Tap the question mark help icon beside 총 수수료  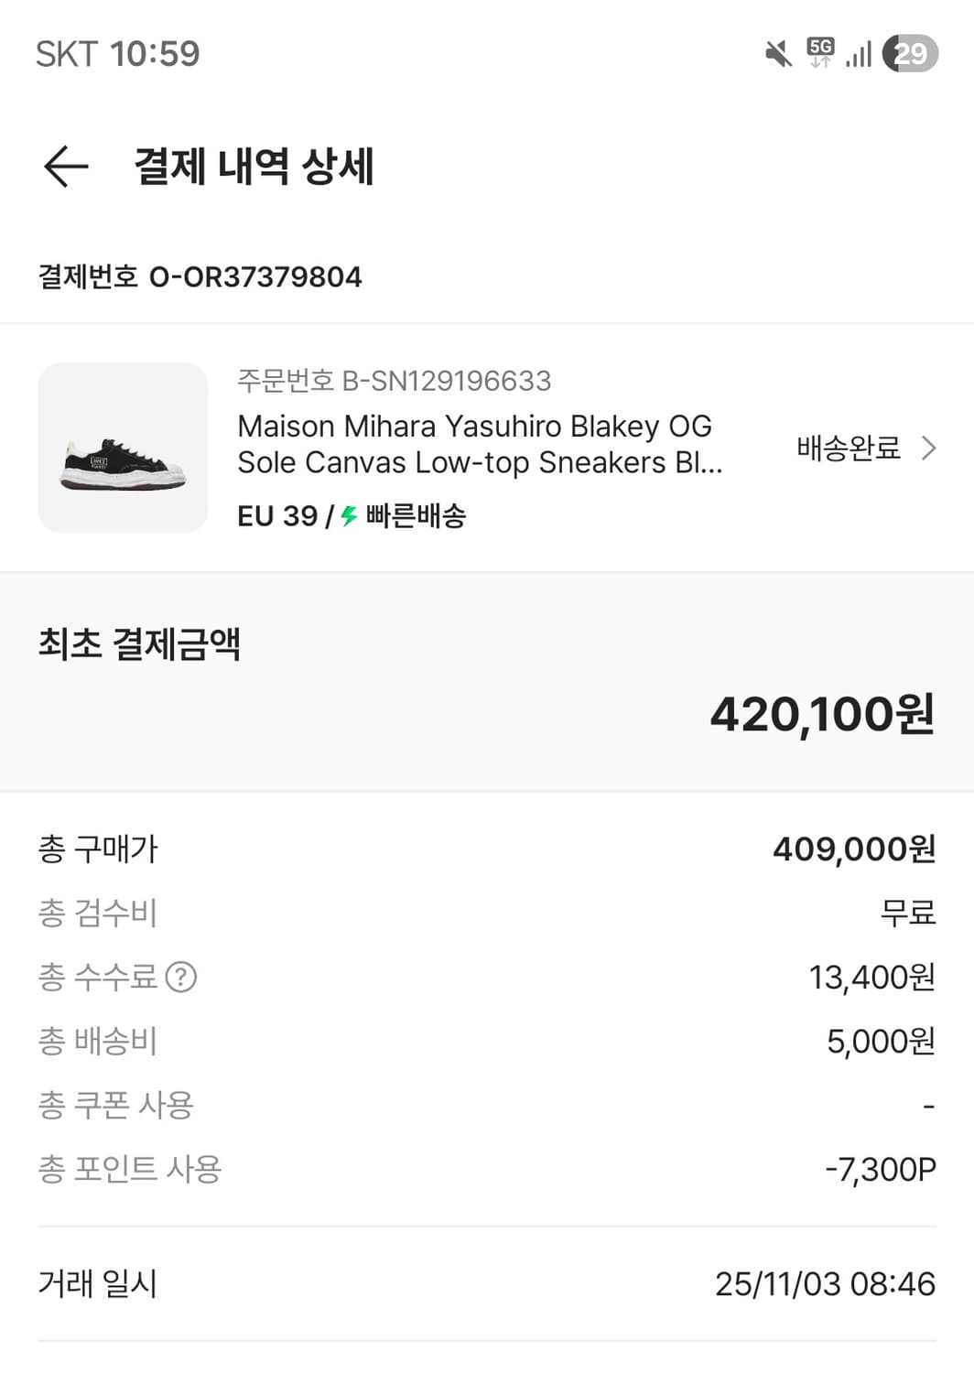click(x=181, y=977)
